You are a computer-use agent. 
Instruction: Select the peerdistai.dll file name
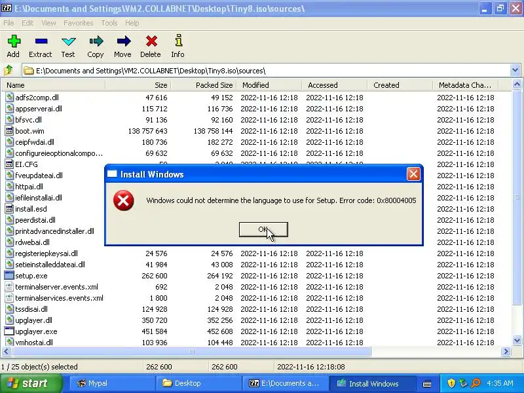pyautogui.click(x=35, y=220)
